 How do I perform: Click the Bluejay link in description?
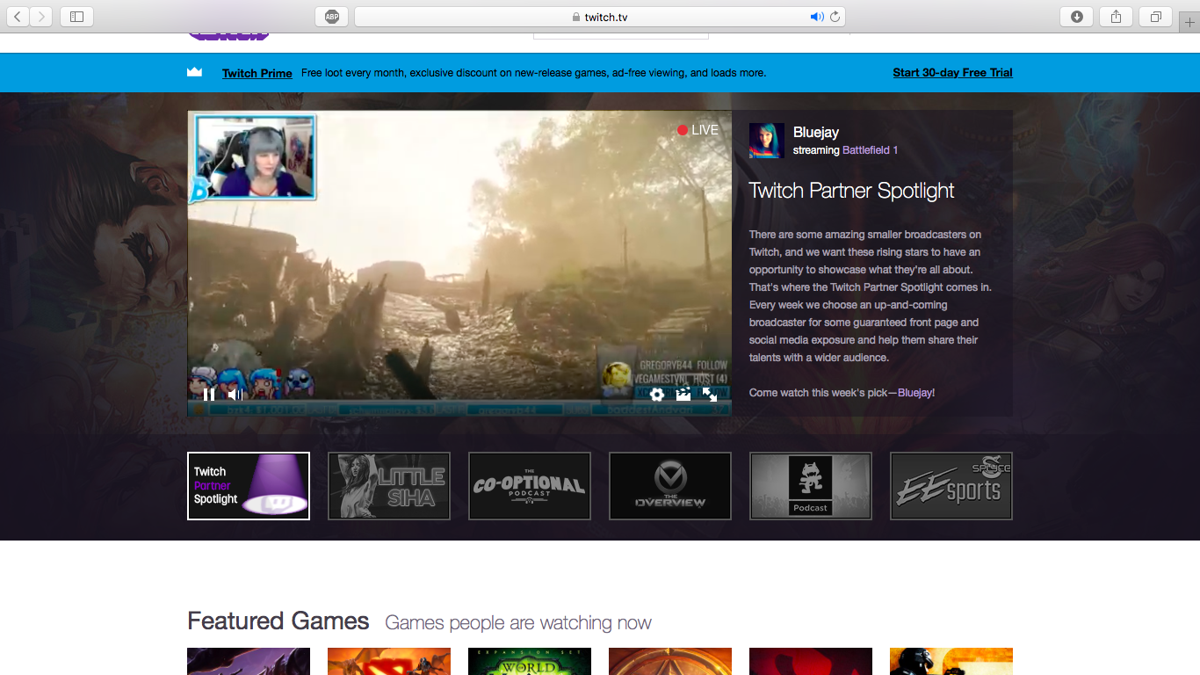point(914,393)
